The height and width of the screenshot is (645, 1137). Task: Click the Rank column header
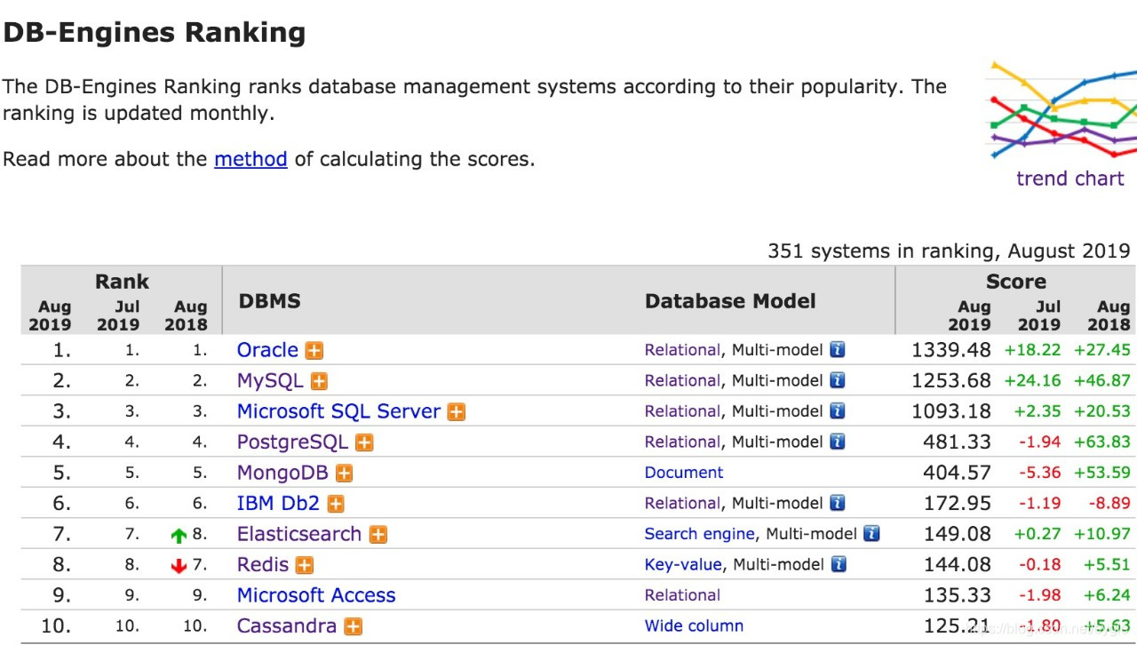[122, 282]
